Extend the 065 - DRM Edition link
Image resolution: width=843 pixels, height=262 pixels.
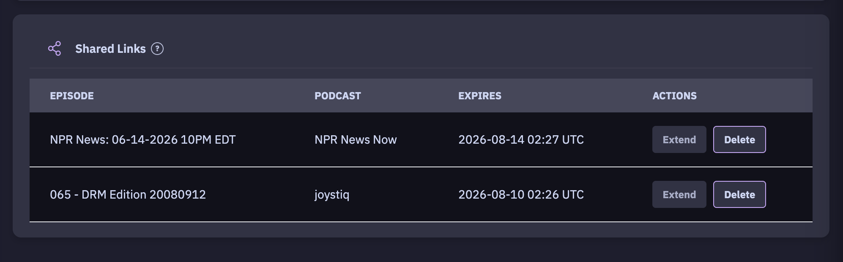679,194
